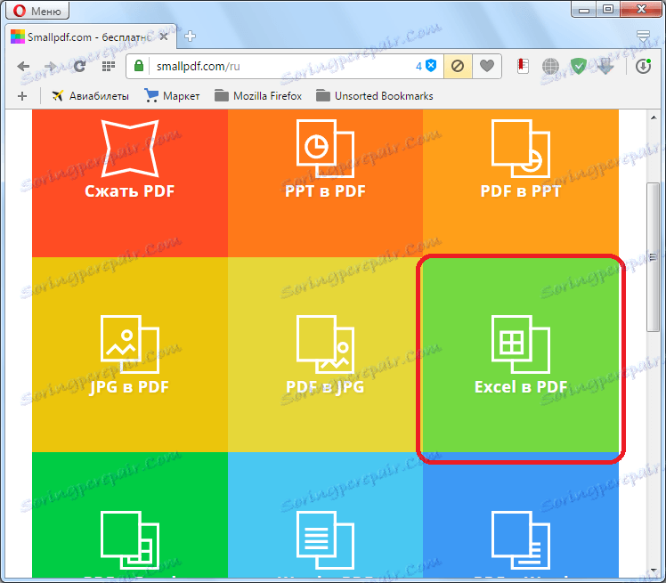Add page to bookmarks with heart icon

pos(487,66)
